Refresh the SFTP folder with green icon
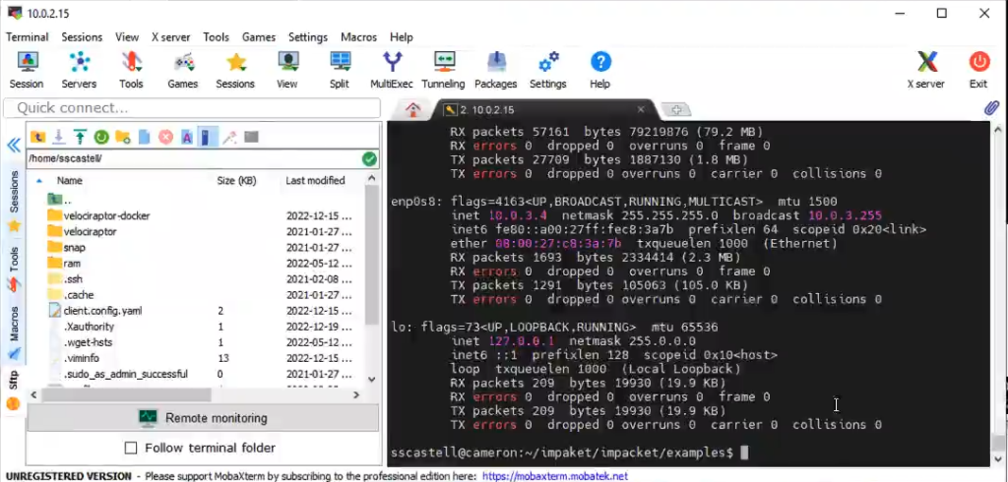The height and width of the screenshot is (482, 1008). tap(101, 137)
